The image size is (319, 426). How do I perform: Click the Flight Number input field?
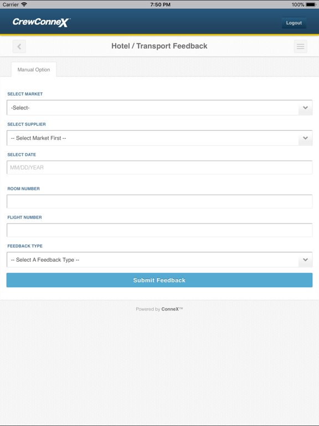159,230
